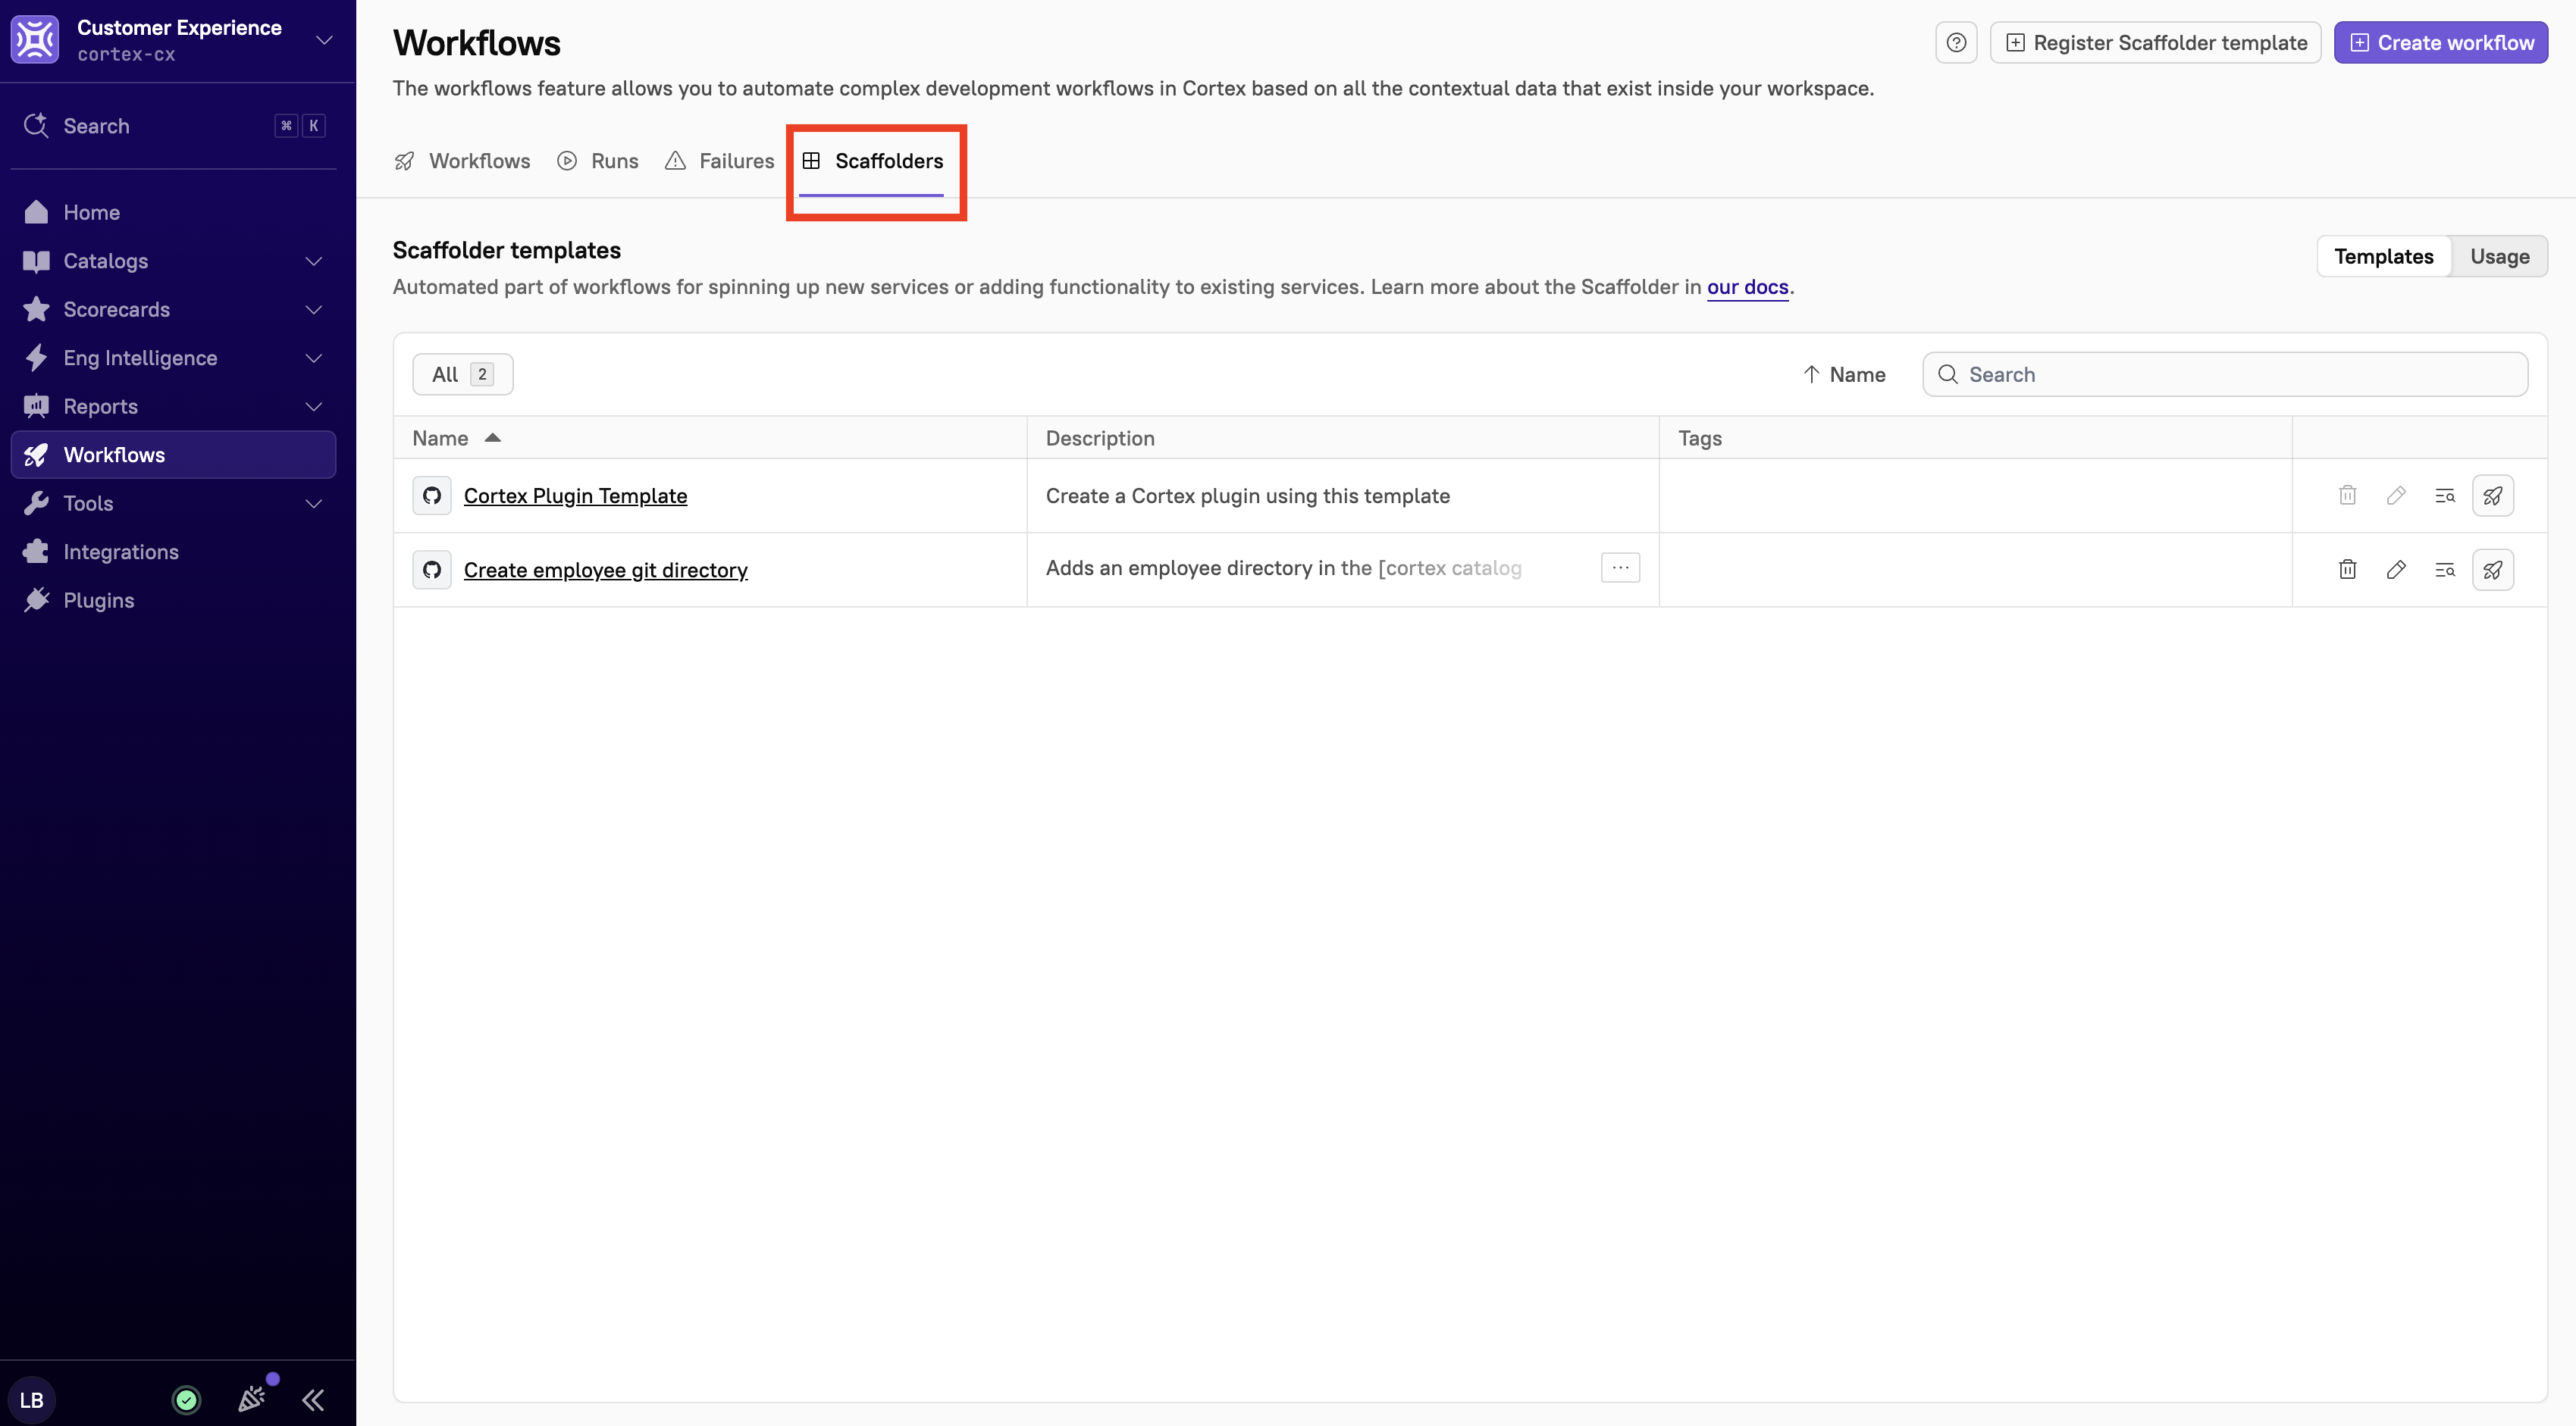The image size is (2576, 1426).
Task: Click the help question mark icon
Action: click(x=1956, y=43)
